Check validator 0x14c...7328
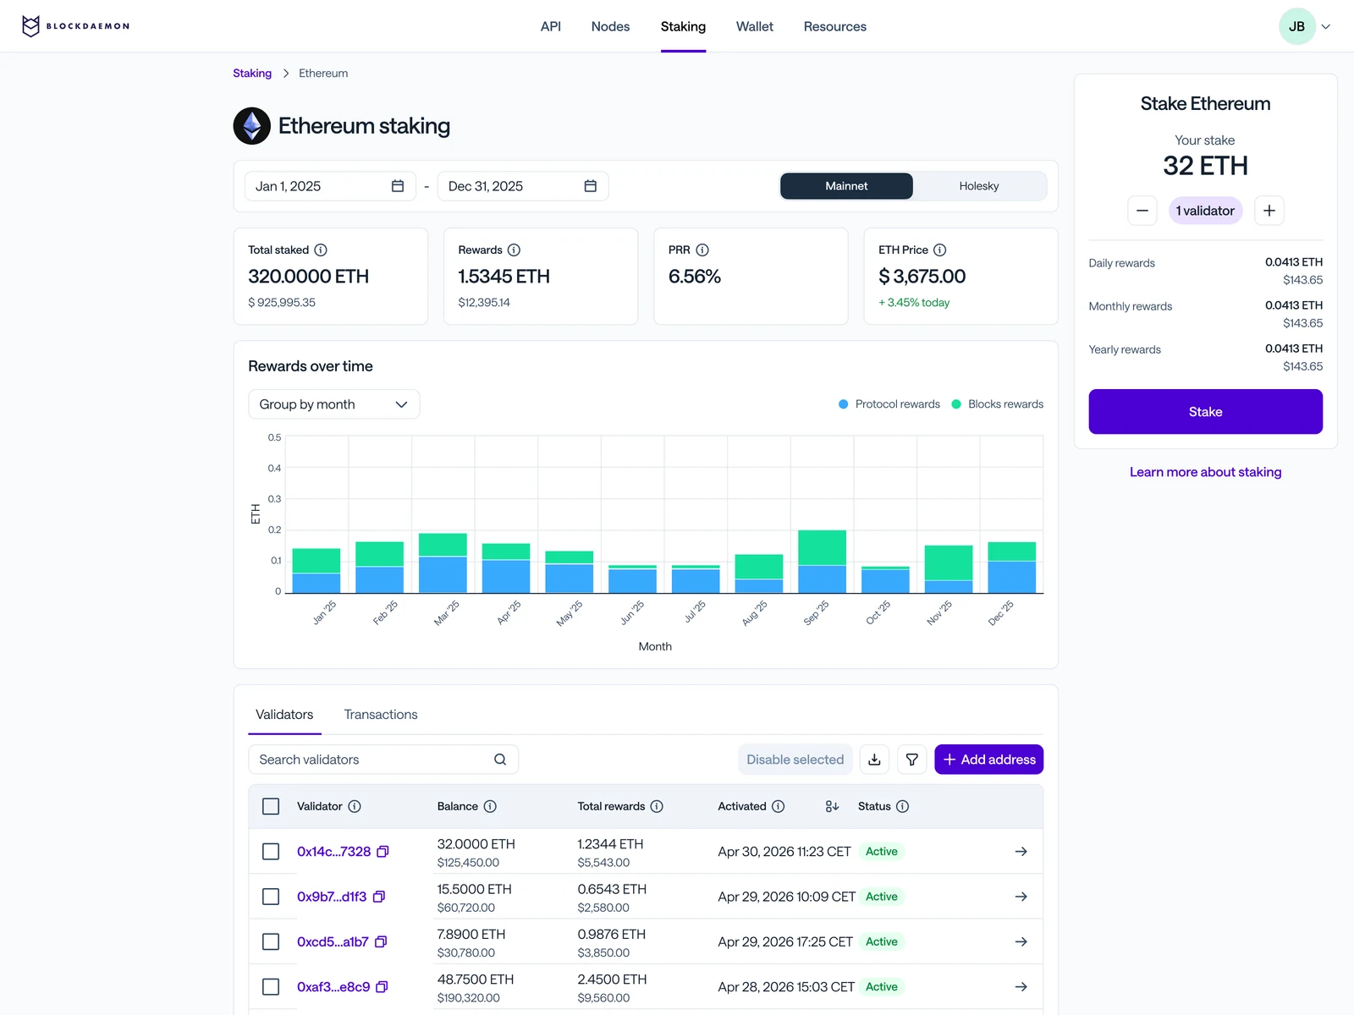The image size is (1354, 1015). coord(271,852)
